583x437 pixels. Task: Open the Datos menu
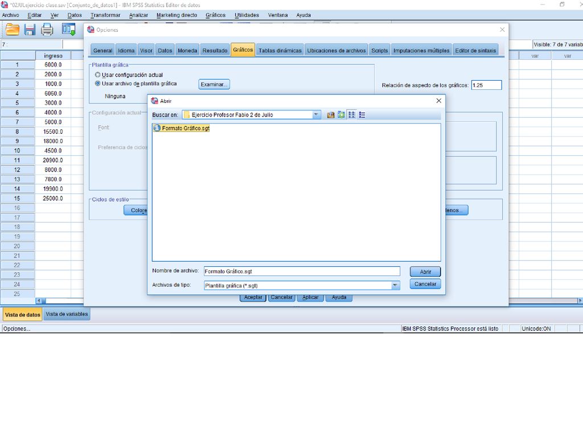[75, 15]
